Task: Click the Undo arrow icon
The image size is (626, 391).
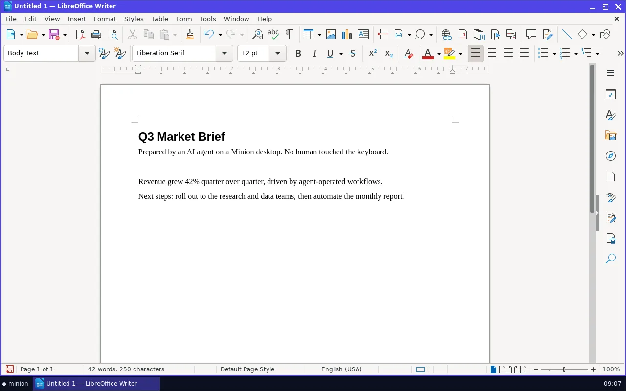Action: (209, 34)
